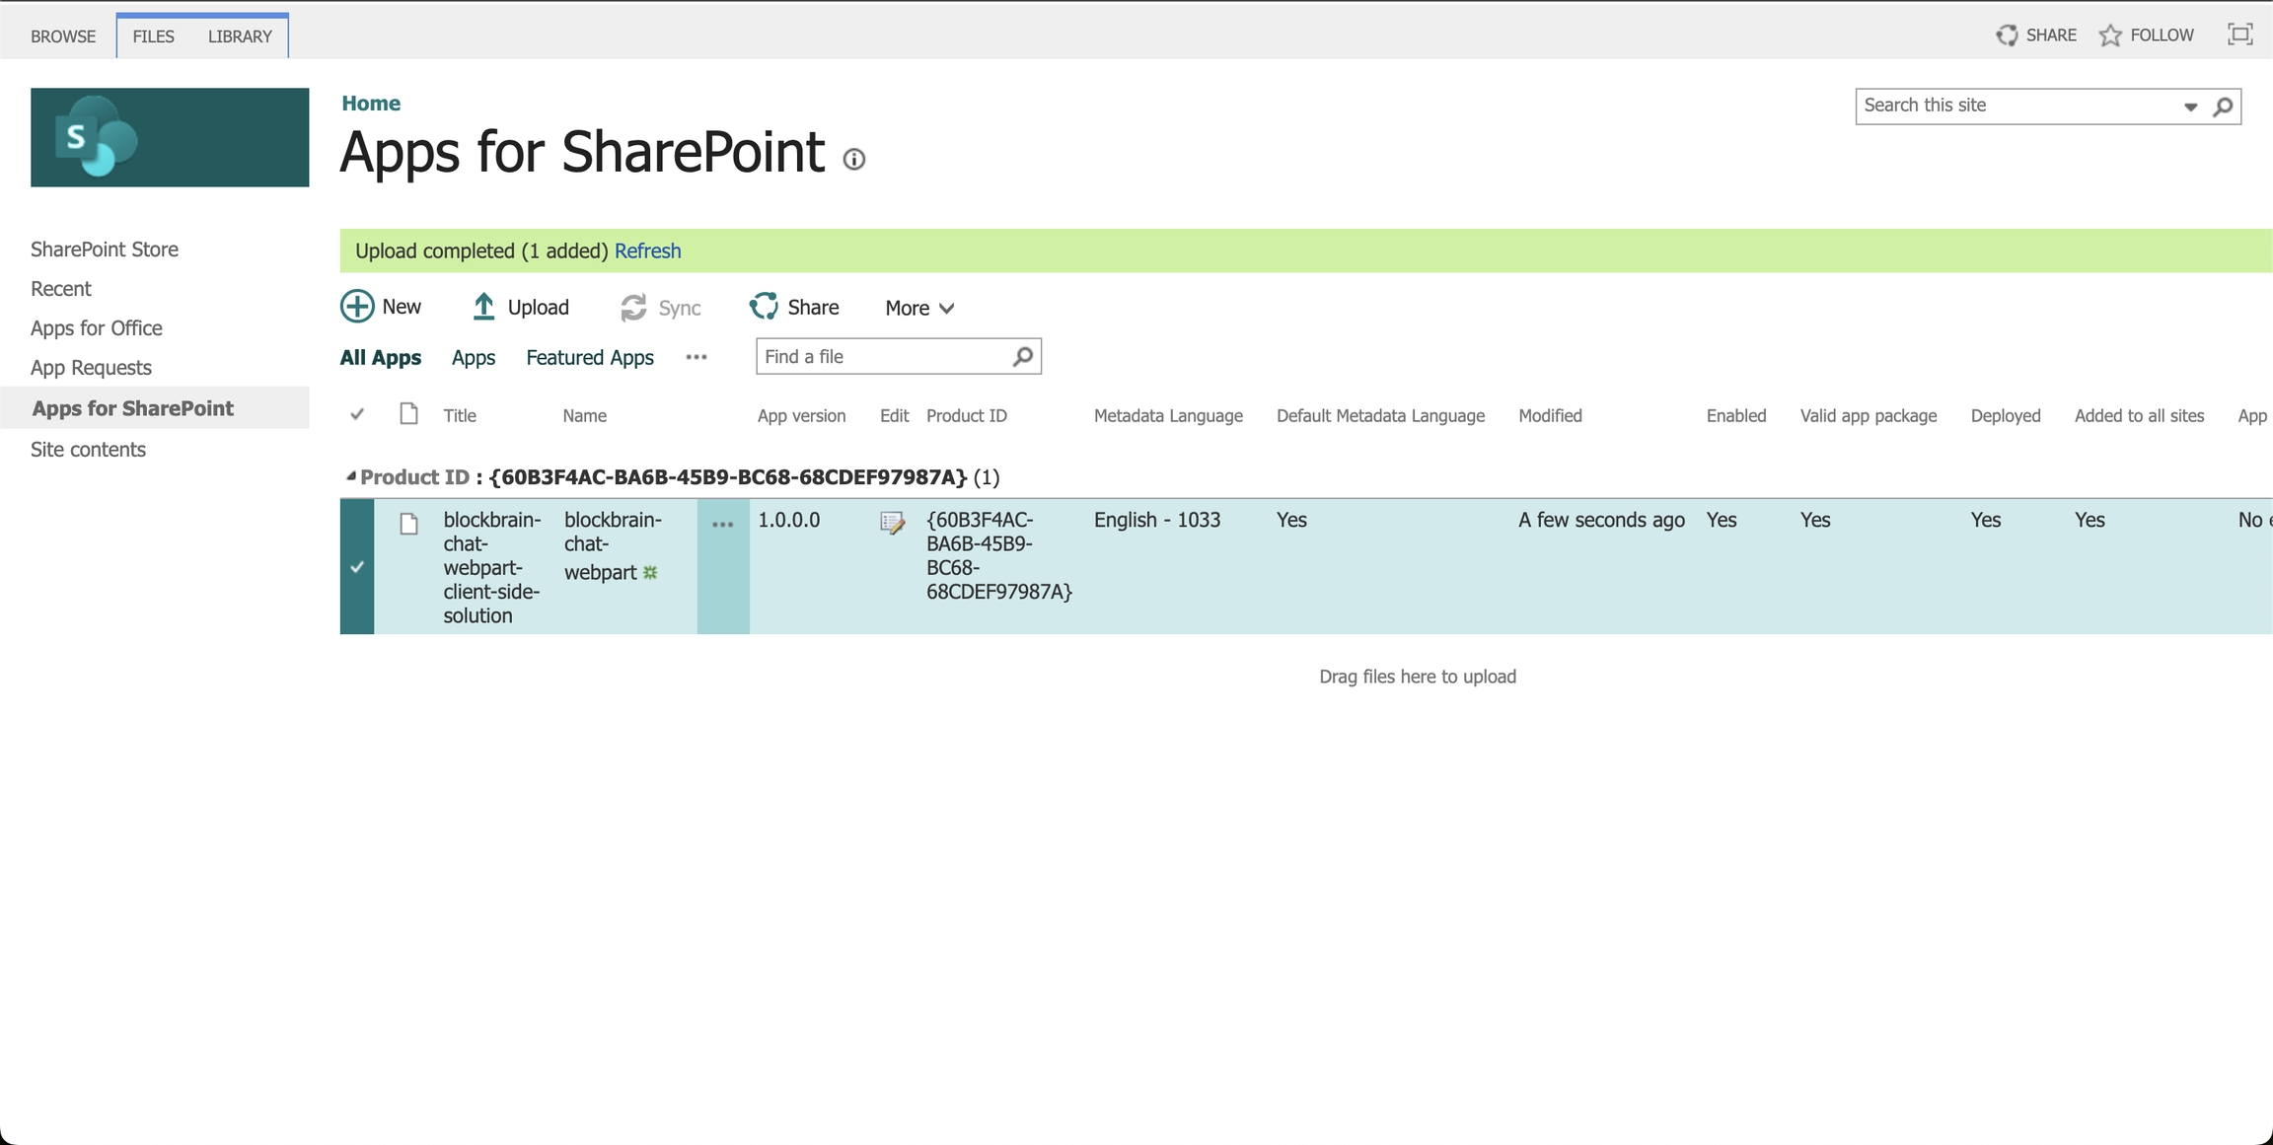Click the edit properties icon in app row
This screenshot has height=1145, width=2273.
pos(892,523)
